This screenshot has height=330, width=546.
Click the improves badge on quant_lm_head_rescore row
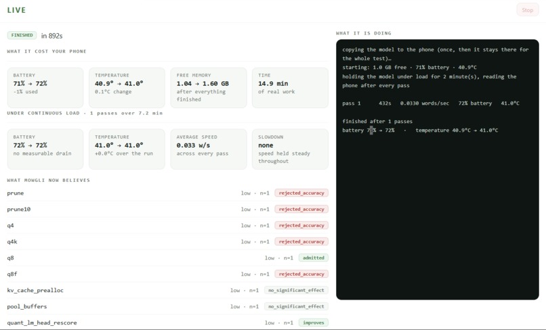click(314, 323)
